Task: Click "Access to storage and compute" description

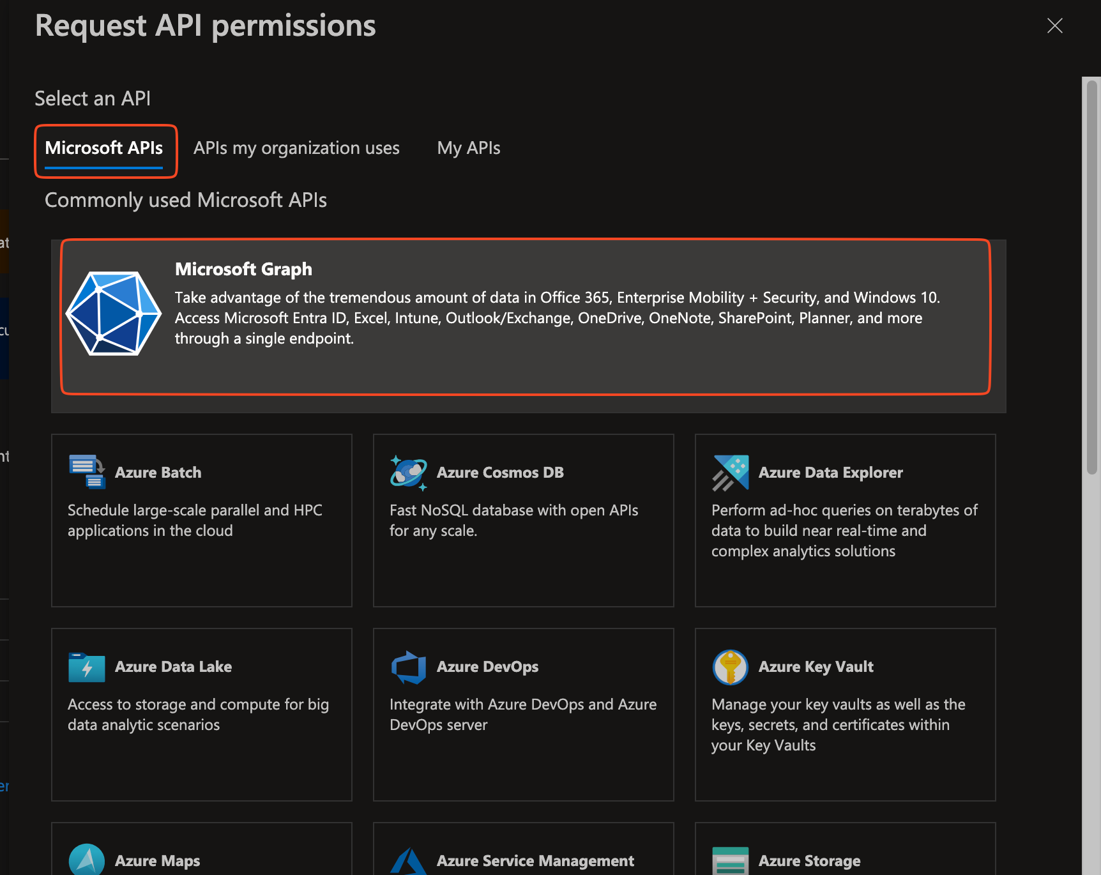Action: [x=199, y=715]
